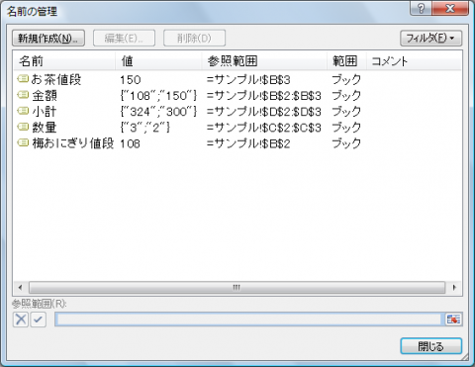The image size is (475, 367).
Task: Sort by the 値 column header
Action: click(x=158, y=61)
